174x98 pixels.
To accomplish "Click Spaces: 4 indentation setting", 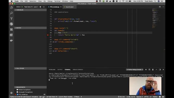I will [x=139, y=97].
